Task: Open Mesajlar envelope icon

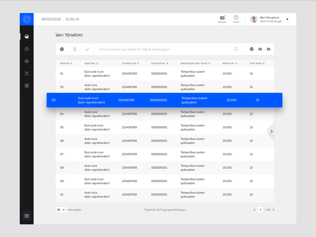Action: 222,18
